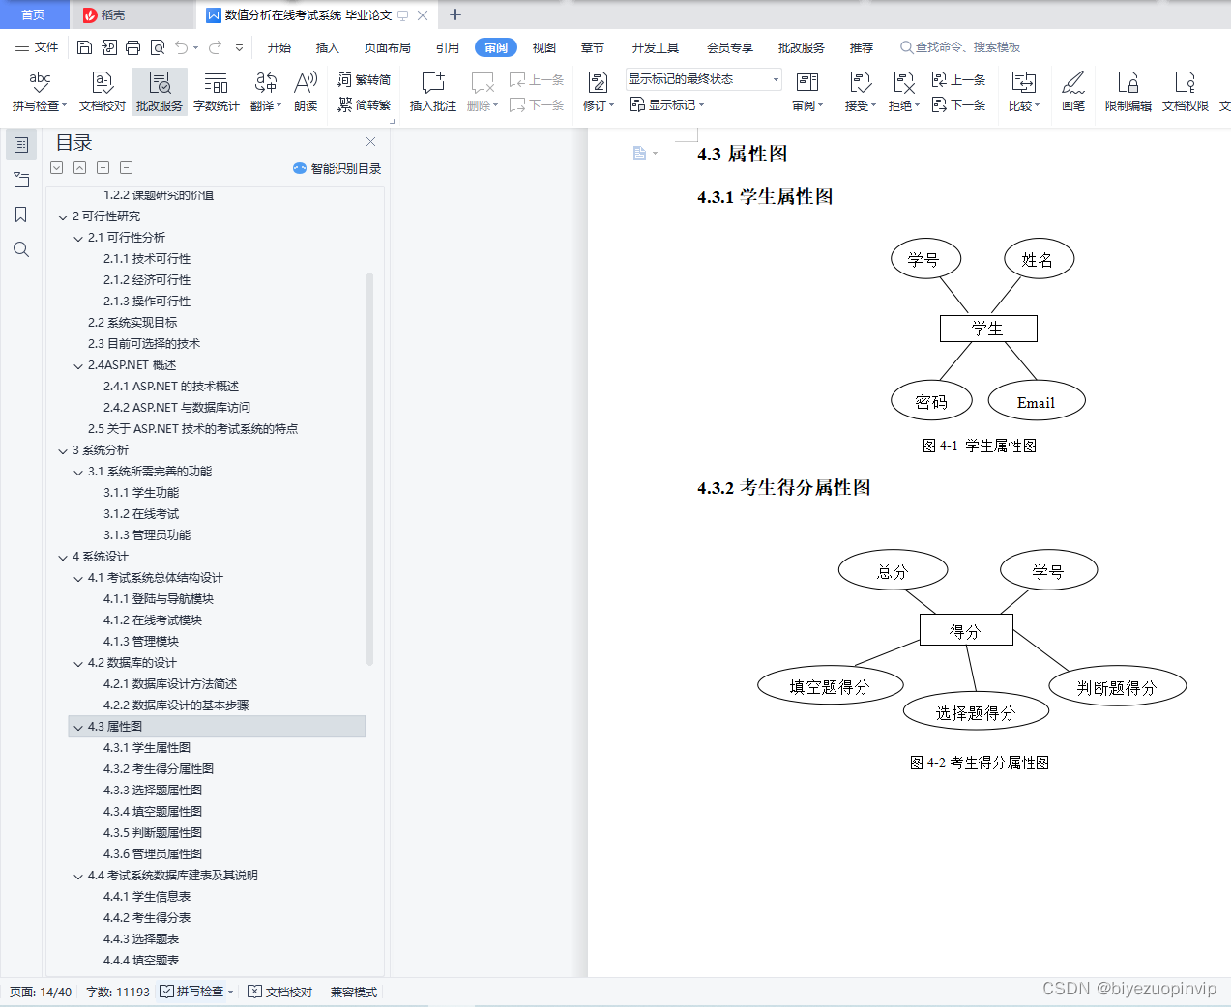Collapse the 2 可行性研究 node

pyautogui.click(x=63, y=216)
